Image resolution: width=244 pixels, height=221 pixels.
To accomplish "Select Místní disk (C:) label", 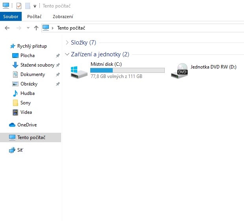I will coord(106,64).
